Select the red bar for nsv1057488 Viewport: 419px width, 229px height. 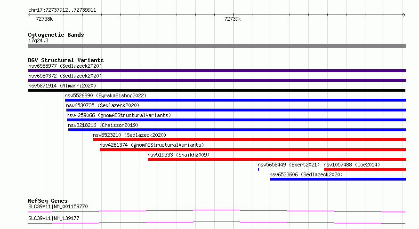[365, 169]
